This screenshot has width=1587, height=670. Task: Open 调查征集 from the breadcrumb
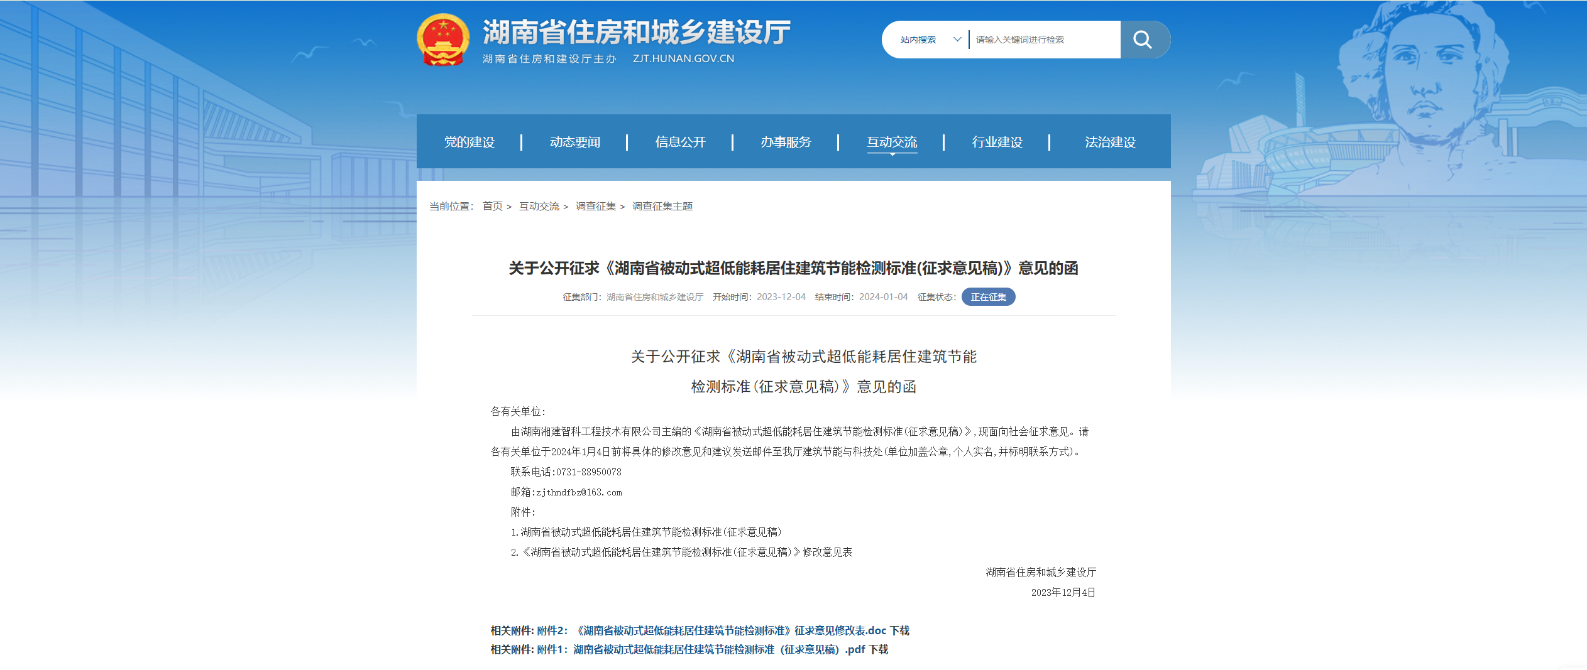click(x=595, y=206)
